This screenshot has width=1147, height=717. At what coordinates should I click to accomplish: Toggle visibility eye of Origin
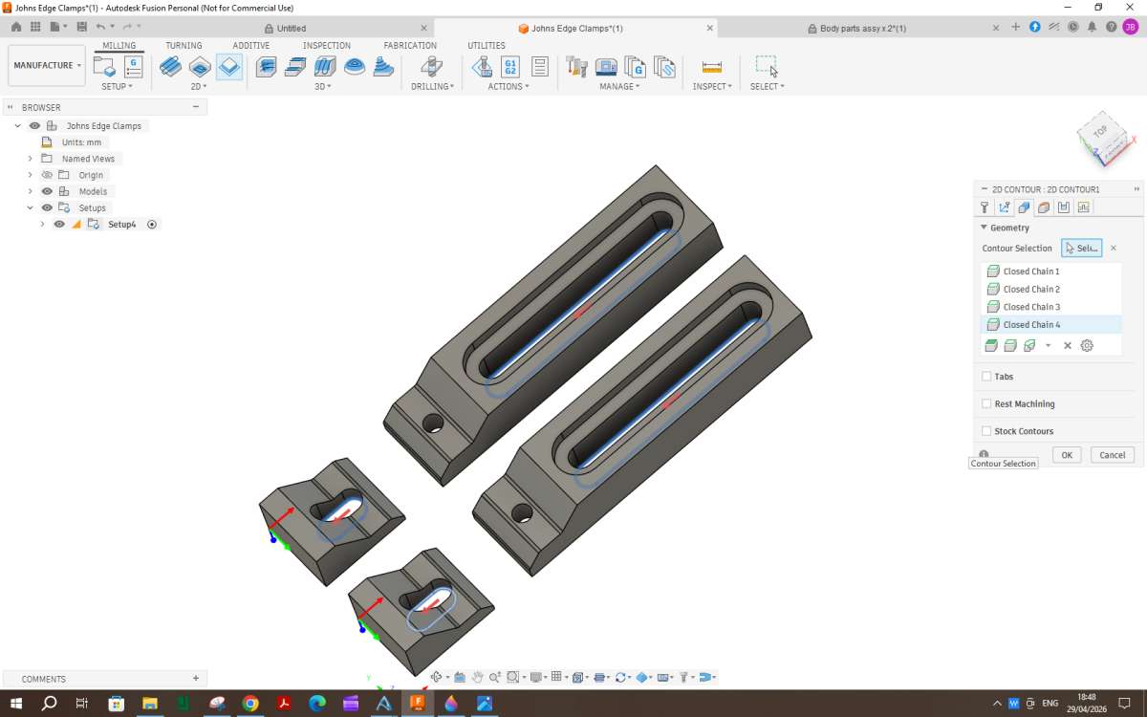[47, 175]
